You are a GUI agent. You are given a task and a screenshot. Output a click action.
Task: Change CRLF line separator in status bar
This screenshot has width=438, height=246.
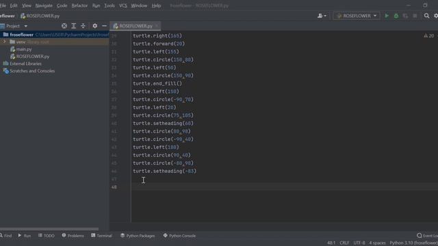point(344,243)
